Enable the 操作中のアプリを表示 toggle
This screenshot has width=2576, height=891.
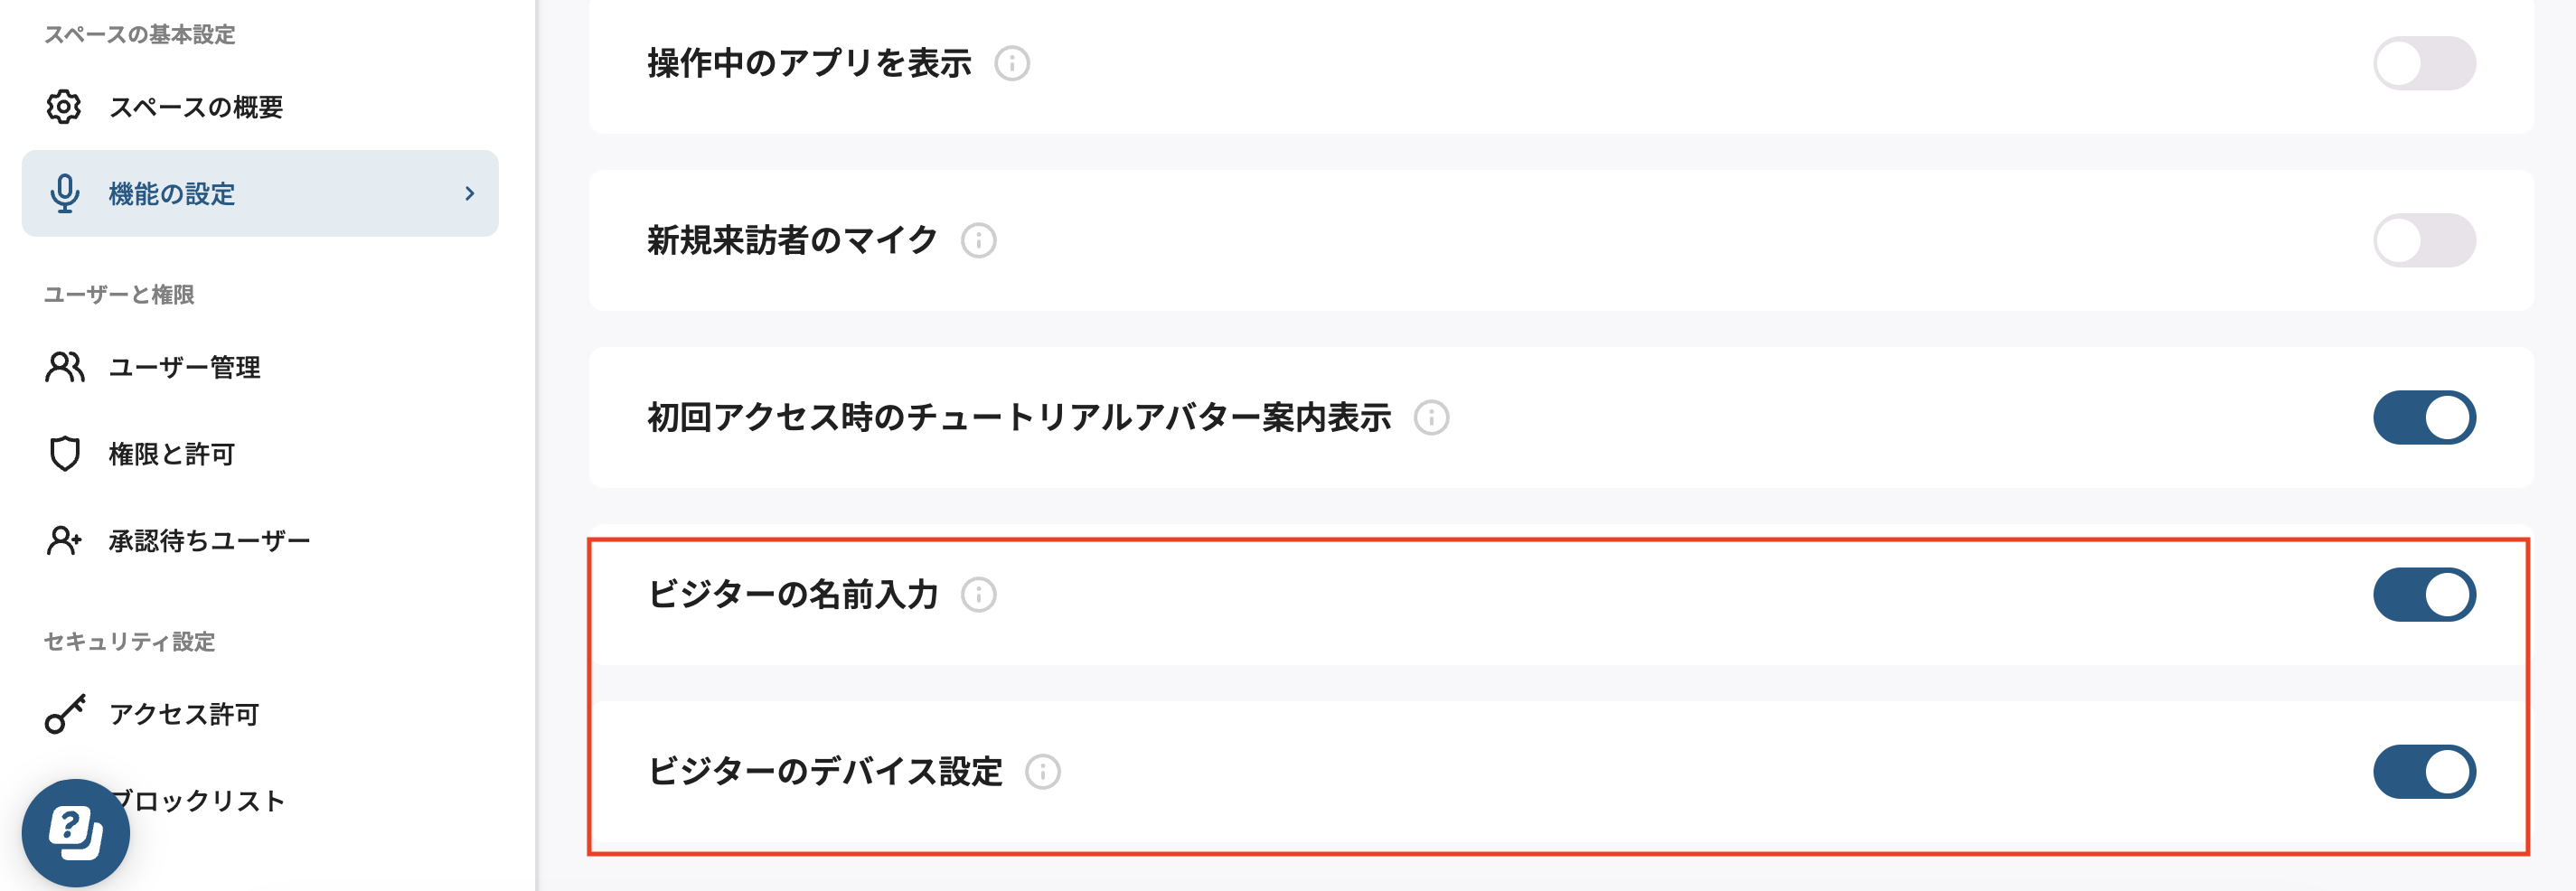point(2423,64)
